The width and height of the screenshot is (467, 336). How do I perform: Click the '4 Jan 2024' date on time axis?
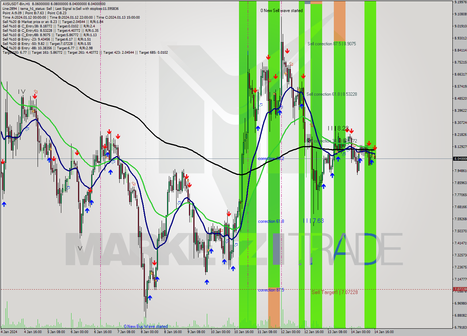pyautogui.click(x=8, y=332)
